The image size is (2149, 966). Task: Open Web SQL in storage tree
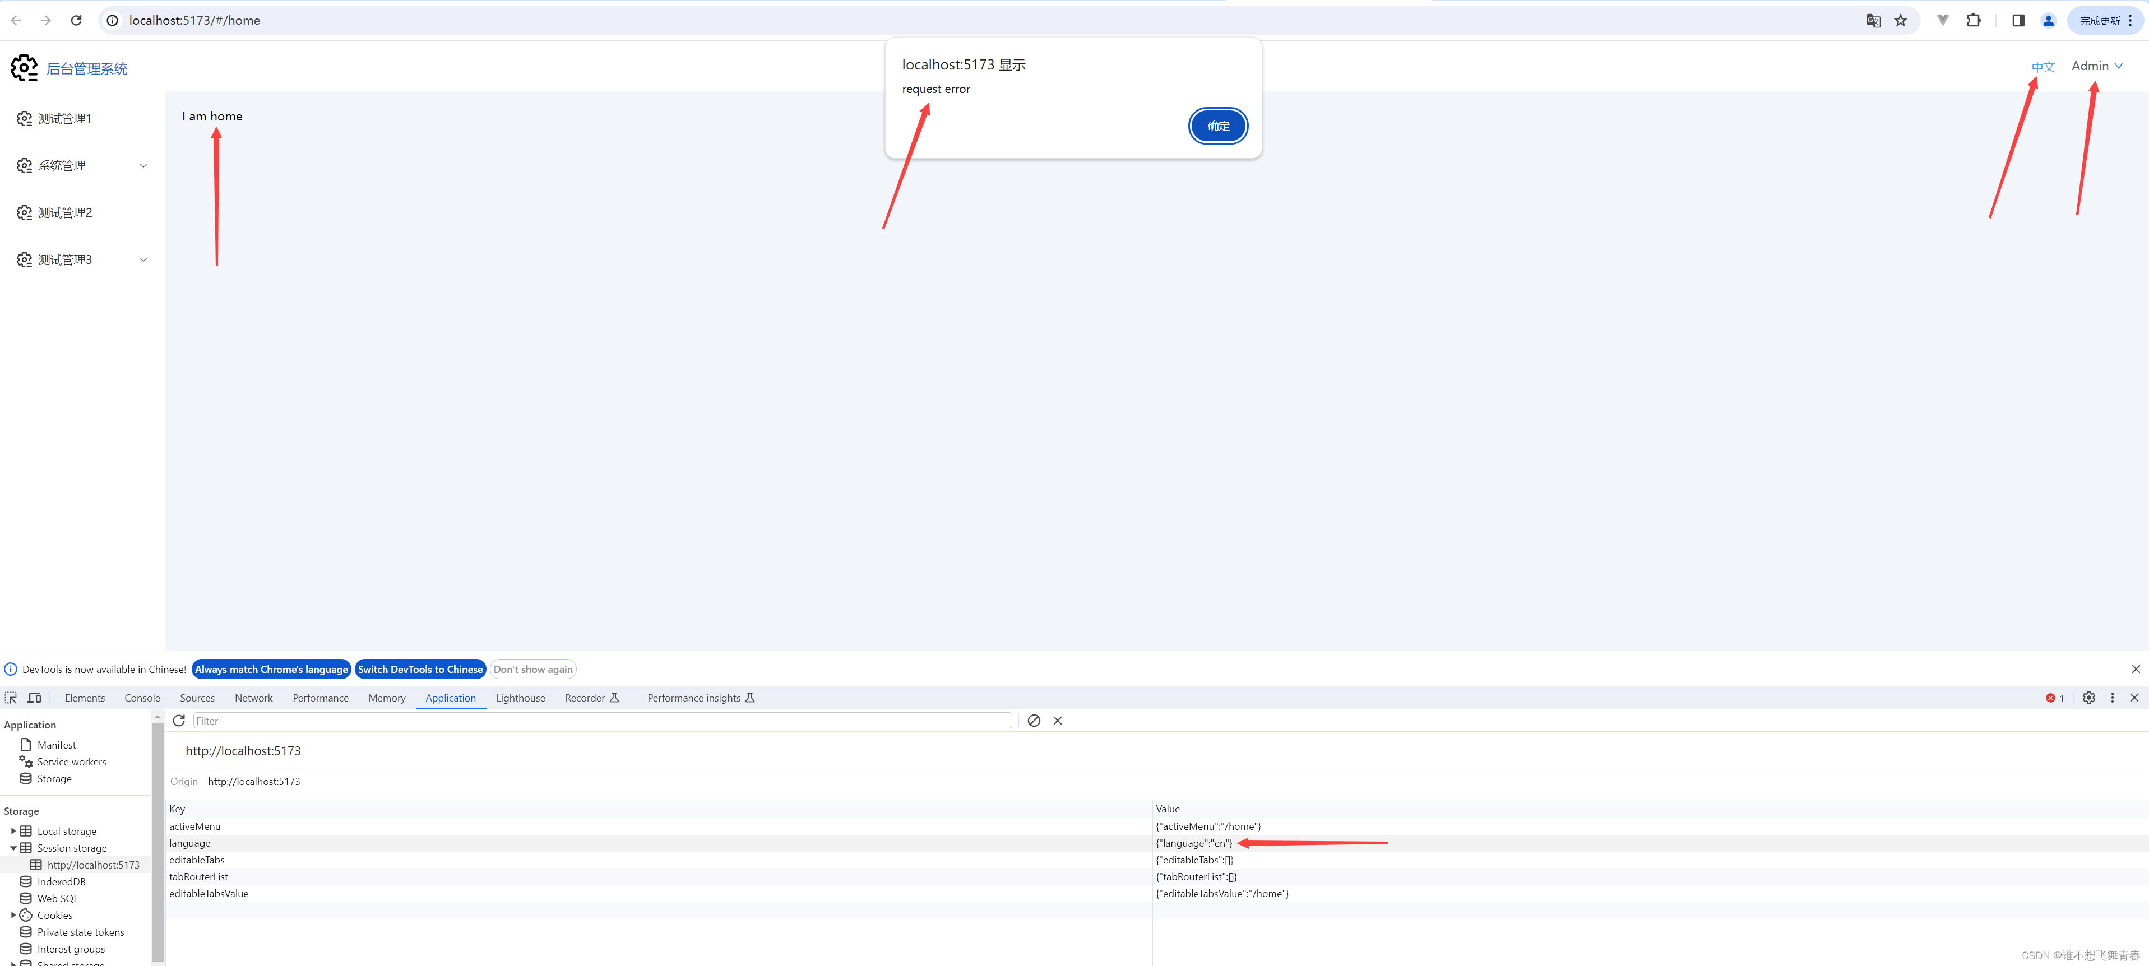[58, 898]
